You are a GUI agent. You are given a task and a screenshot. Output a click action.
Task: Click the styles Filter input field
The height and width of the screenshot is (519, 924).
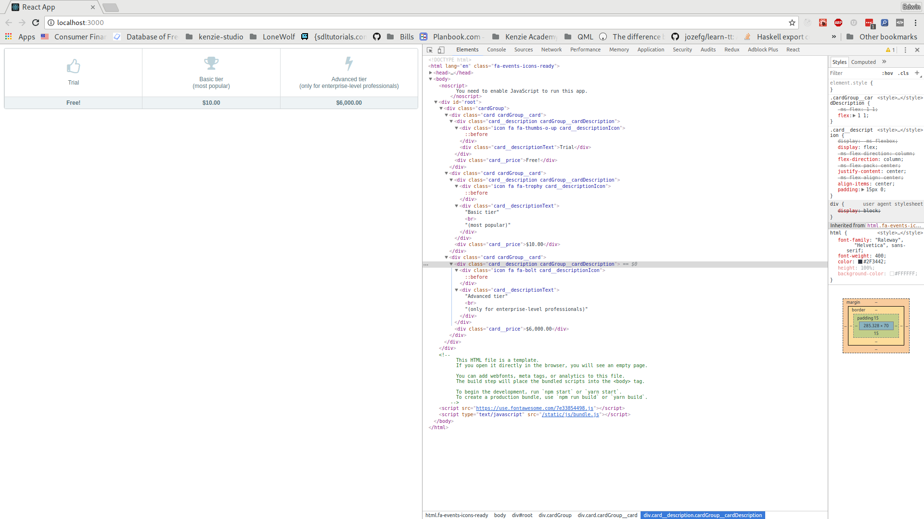pos(852,74)
